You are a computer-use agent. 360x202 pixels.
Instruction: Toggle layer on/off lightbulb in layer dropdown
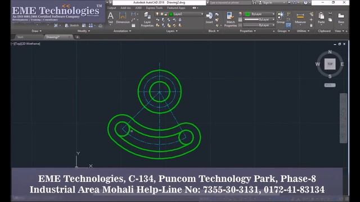coord(157,14)
